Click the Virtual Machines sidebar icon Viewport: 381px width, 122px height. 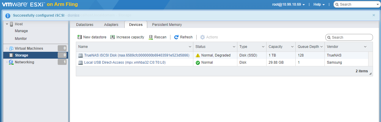pyautogui.click(x=11, y=49)
